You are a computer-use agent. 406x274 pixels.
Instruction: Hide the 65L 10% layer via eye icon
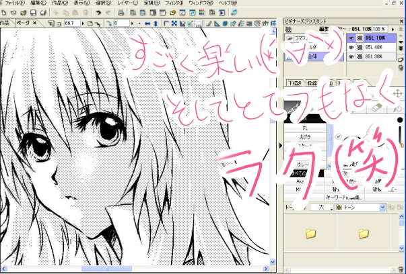(351, 38)
